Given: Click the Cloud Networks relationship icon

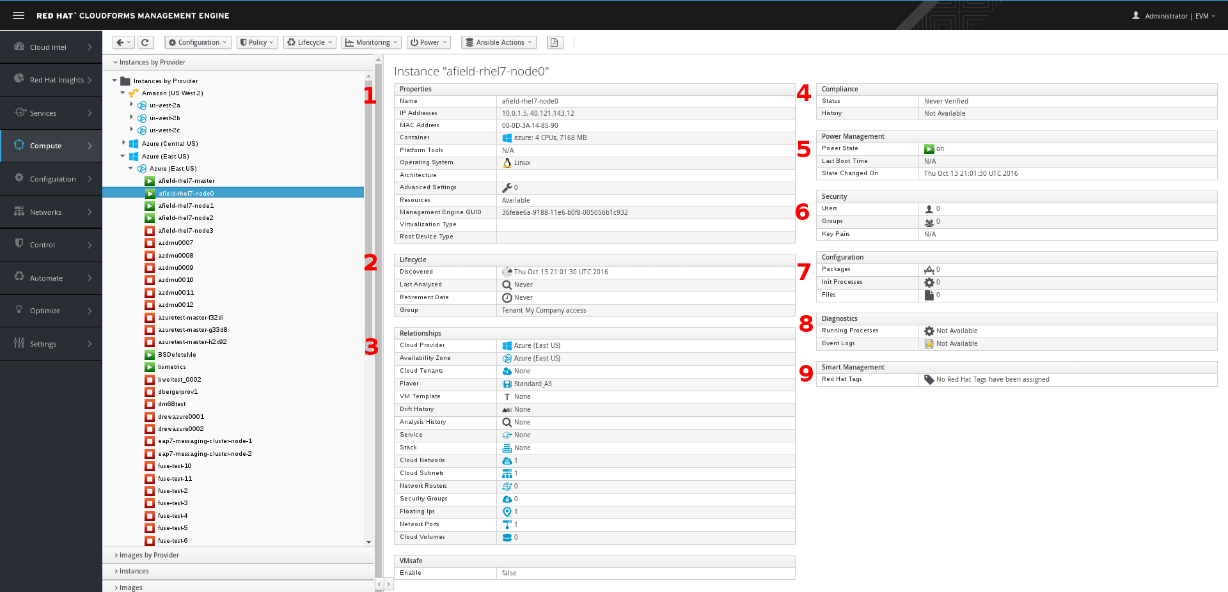Looking at the screenshot, I should coord(507,461).
